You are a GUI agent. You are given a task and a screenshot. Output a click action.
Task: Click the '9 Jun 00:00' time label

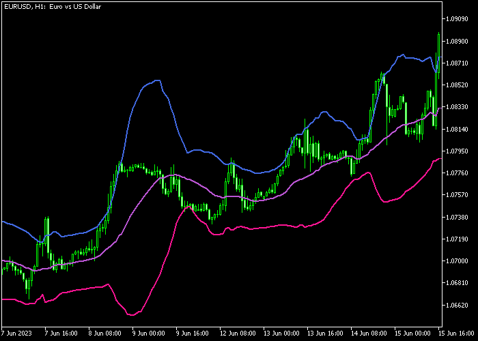[x=148, y=333]
